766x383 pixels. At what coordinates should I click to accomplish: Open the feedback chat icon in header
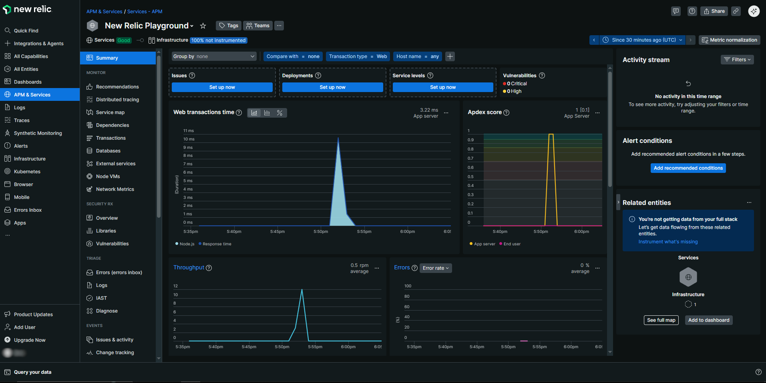tap(676, 11)
